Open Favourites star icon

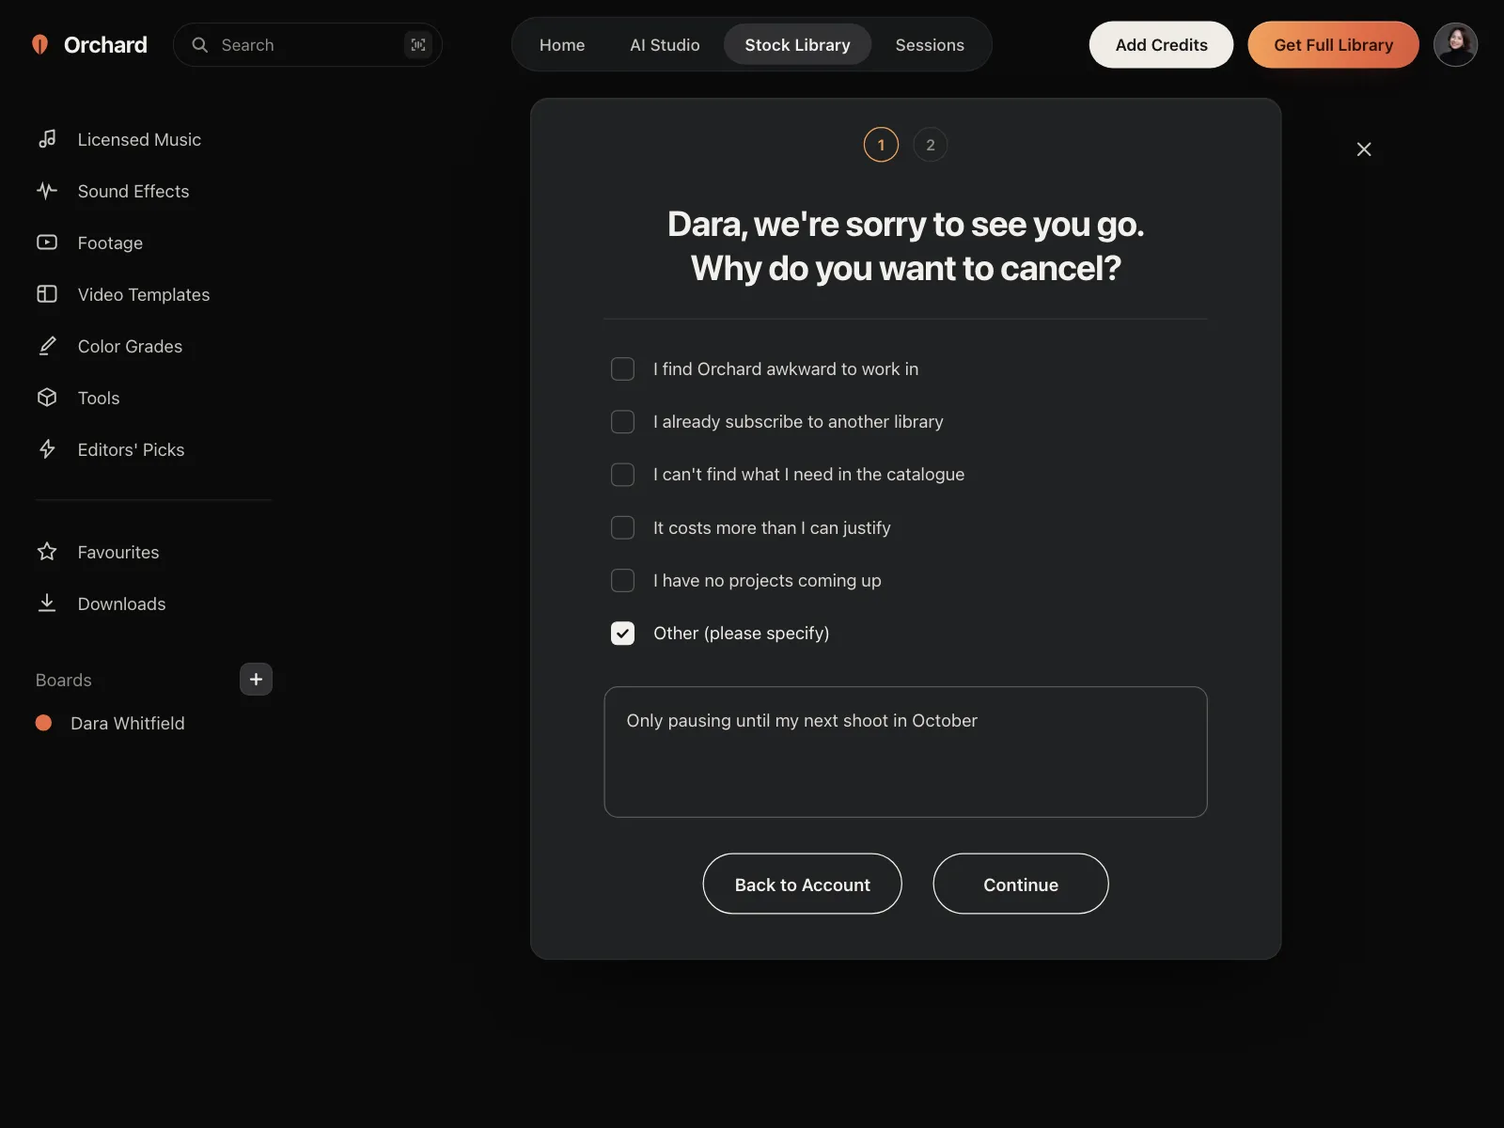click(x=47, y=552)
